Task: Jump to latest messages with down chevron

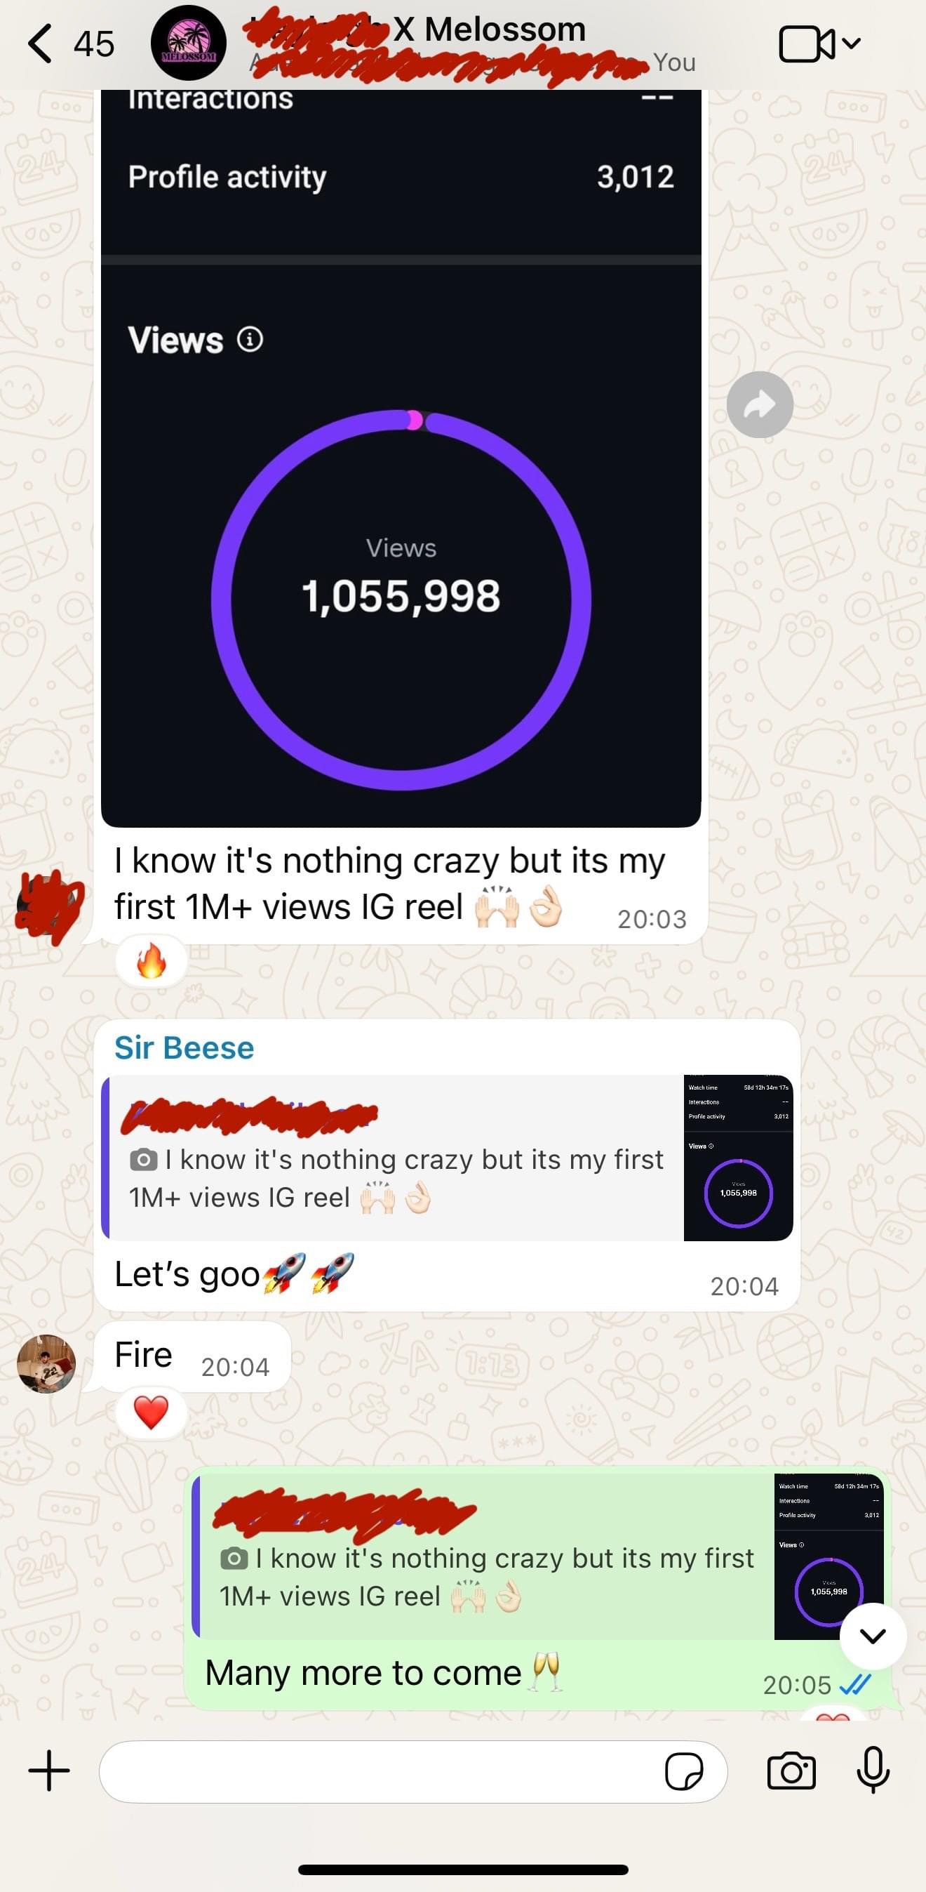Action: coord(873,1636)
